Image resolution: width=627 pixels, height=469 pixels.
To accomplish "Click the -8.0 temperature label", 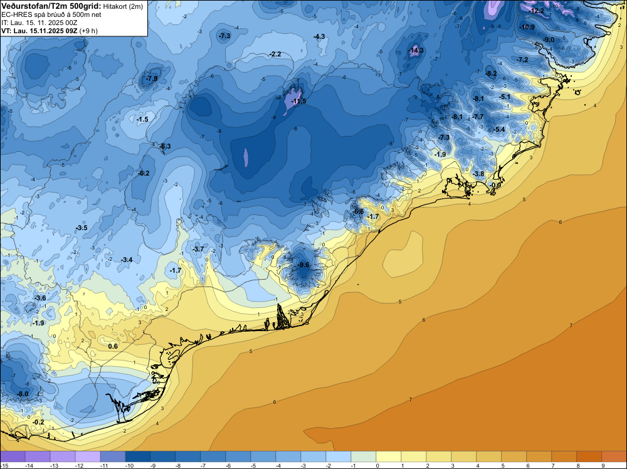I will tap(23, 394).
